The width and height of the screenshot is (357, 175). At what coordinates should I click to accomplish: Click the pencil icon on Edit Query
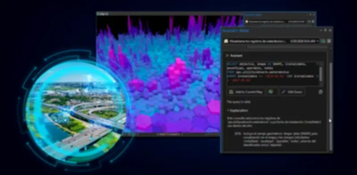click(x=283, y=92)
